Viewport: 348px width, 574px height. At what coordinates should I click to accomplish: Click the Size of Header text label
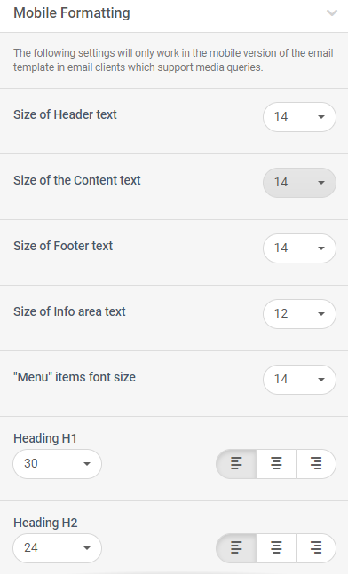[65, 114]
